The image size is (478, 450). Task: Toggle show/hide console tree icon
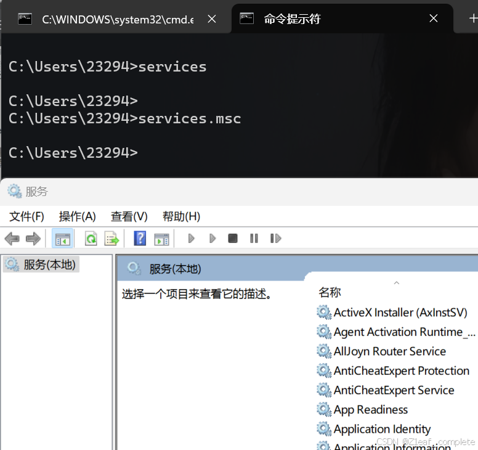62,239
